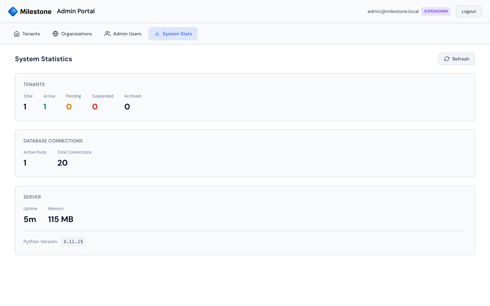Image resolution: width=490 pixels, height=306 pixels.
Task: Select the green Active tenants value
Action: pos(45,107)
